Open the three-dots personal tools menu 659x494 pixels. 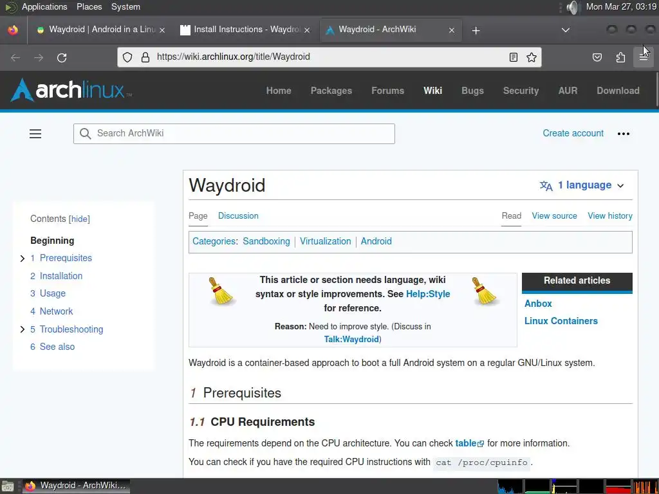click(623, 134)
